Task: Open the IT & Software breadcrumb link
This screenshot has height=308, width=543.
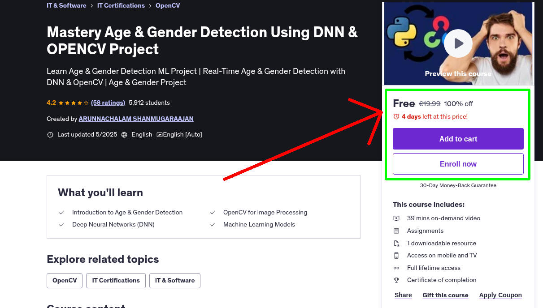Action: point(66,5)
